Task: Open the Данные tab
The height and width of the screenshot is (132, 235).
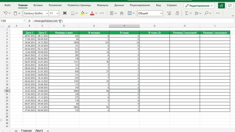Action: pos(119,5)
